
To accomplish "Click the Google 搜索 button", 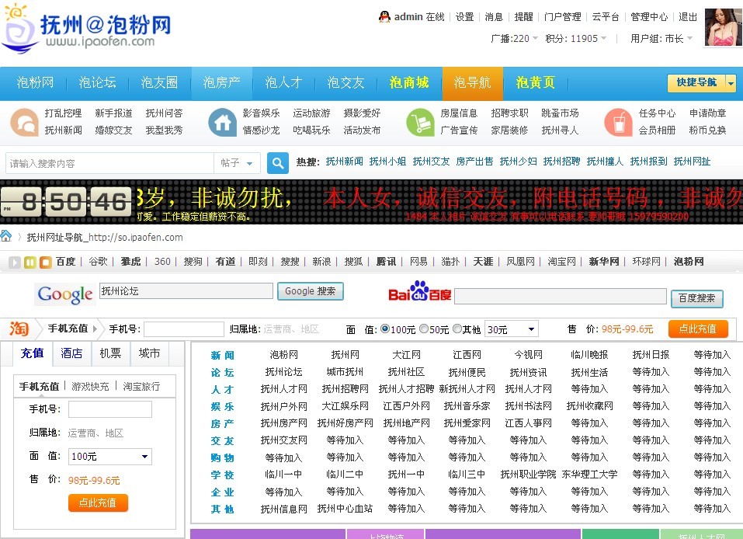I will [x=311, y=291].
